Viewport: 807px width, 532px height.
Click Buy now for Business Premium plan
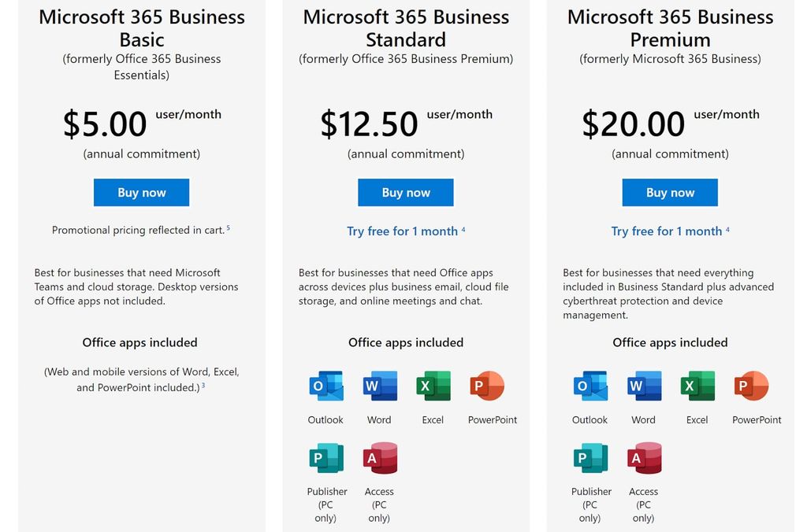(669, 192)
